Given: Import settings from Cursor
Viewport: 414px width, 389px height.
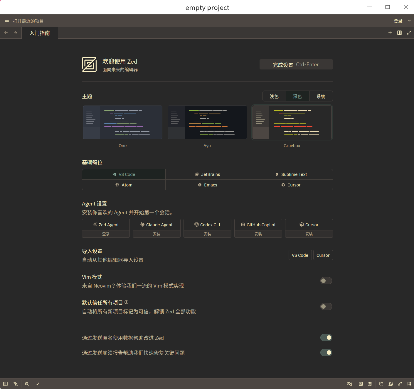Looking at the screenshot, I should 323,255.
